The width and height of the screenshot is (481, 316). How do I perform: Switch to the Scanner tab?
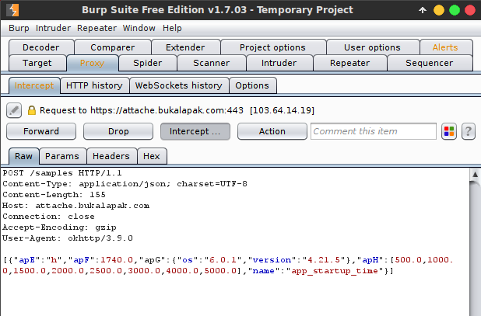coord(212,63)
